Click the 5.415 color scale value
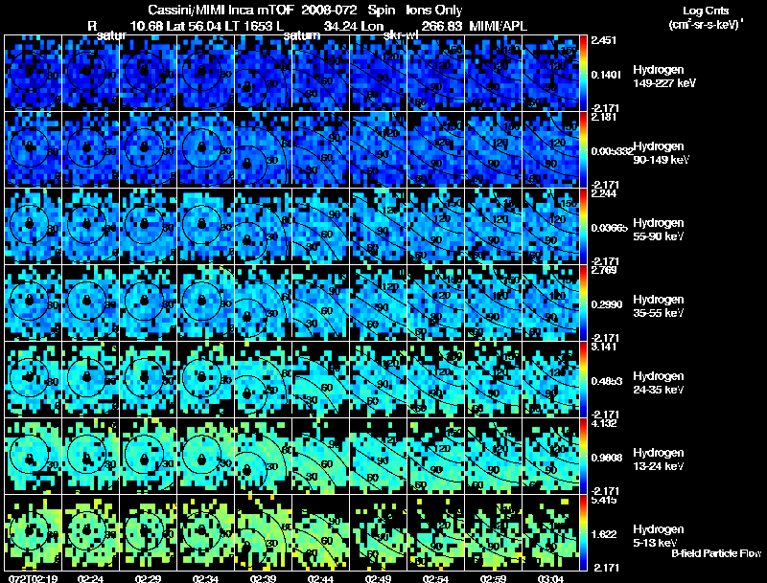Viewport: 767px width, 583px height. [604, 500]
